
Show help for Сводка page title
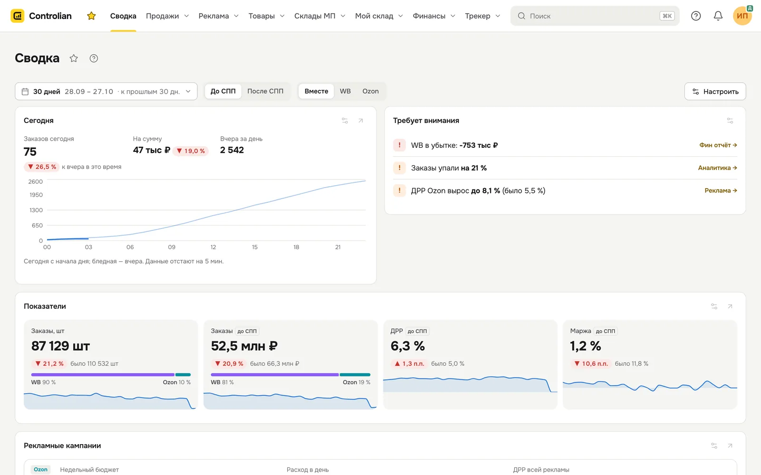point(94,58)
